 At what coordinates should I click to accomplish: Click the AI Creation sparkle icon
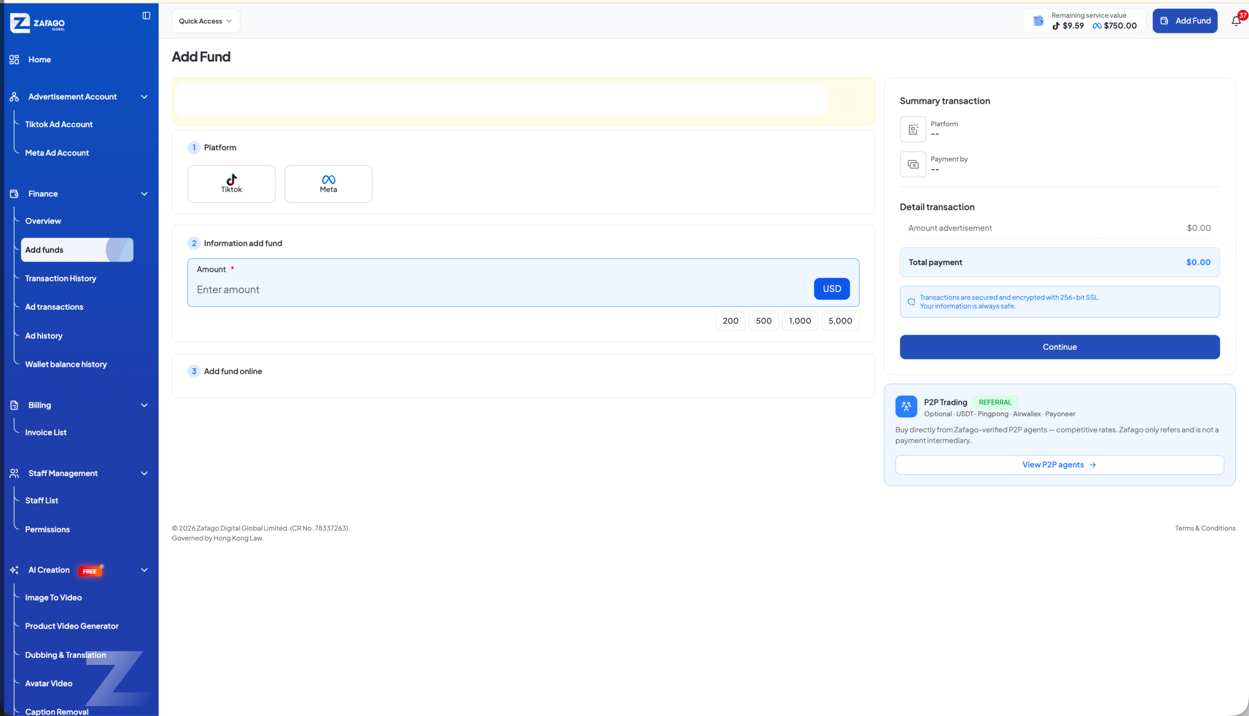tap(14, 570)
